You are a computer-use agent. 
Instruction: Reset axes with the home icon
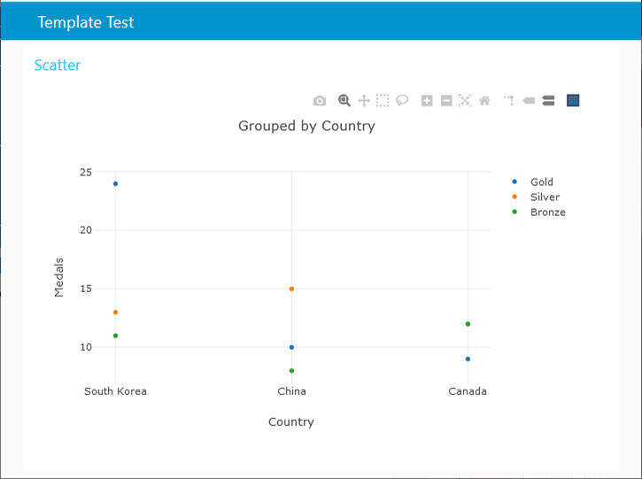(484, 101)
